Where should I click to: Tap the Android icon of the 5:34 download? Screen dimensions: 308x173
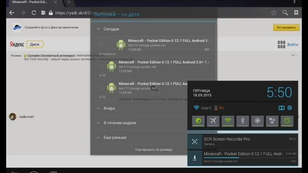coord(111,66)
